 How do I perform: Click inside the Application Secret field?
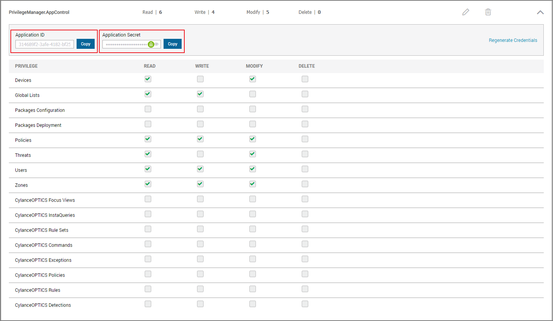point(125,44)
